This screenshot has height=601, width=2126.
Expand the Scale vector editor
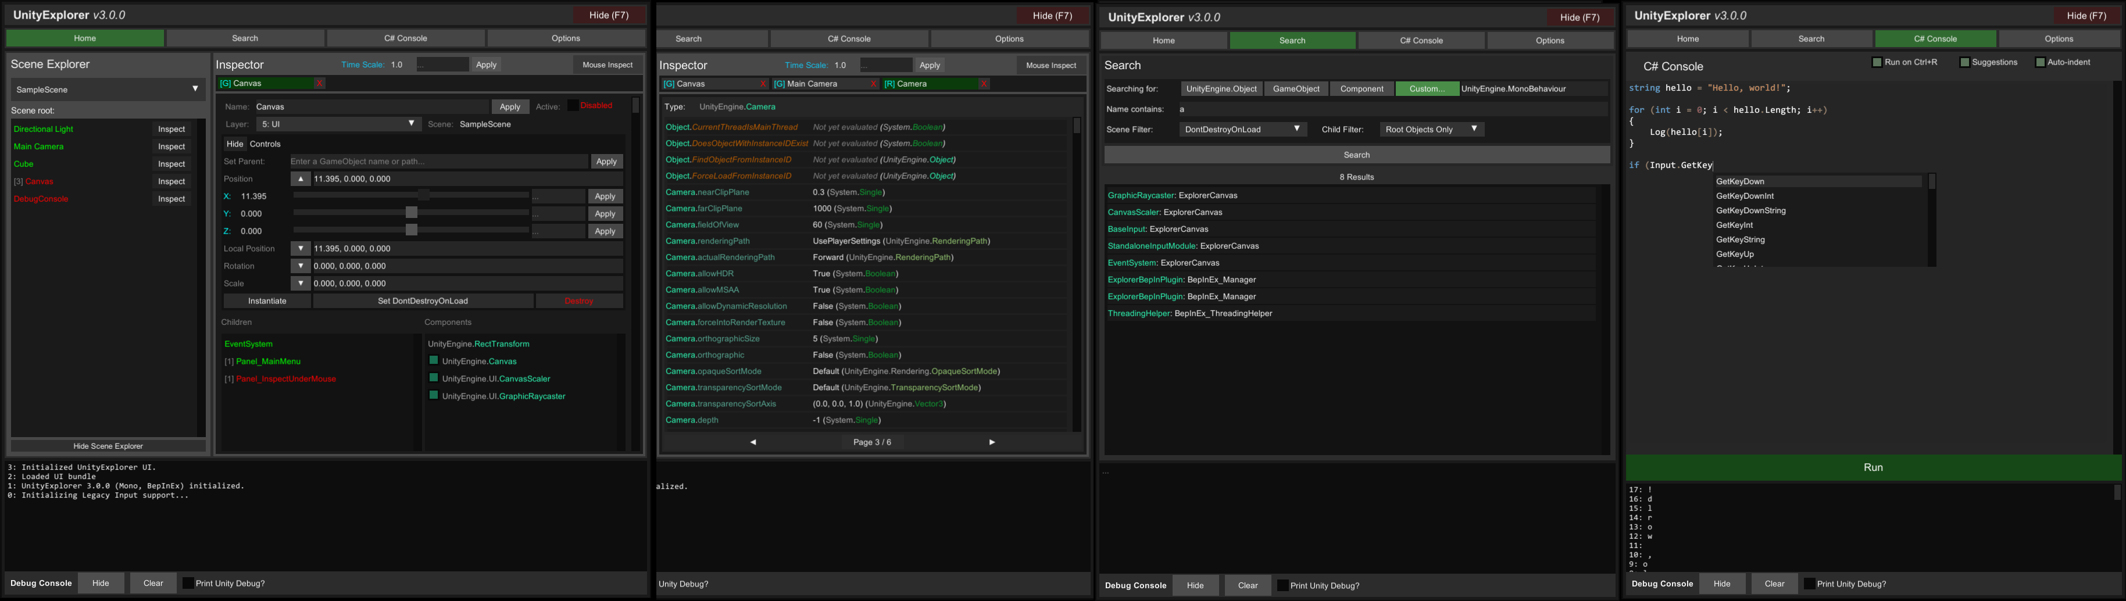coord(301,283)
